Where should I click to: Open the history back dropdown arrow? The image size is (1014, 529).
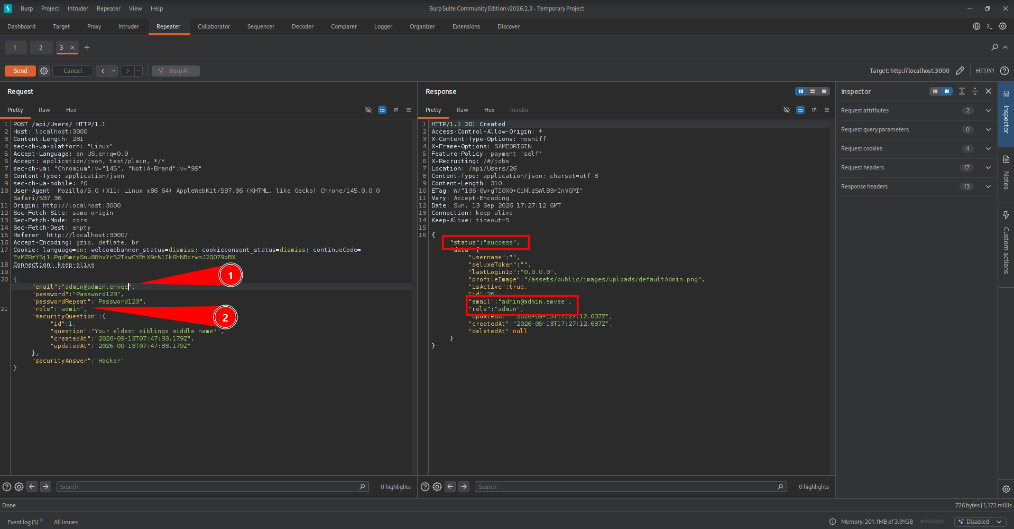click(114, 71)
